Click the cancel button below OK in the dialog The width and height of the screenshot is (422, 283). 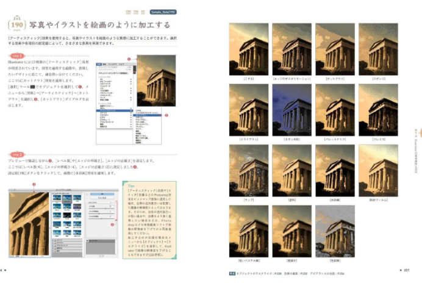(102, 198)
